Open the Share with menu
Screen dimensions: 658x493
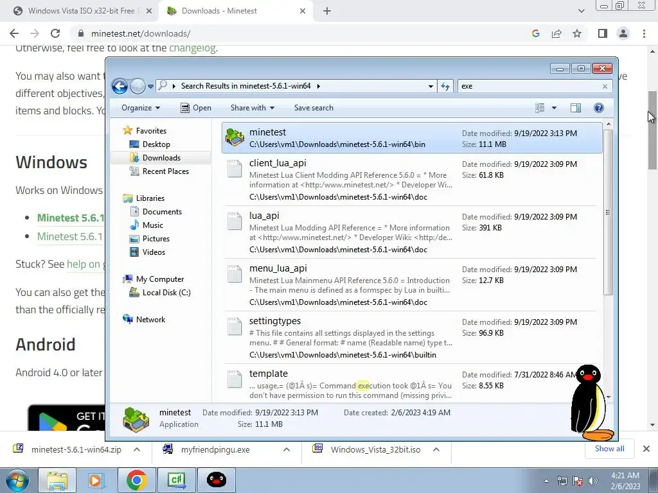pos(252,108)
